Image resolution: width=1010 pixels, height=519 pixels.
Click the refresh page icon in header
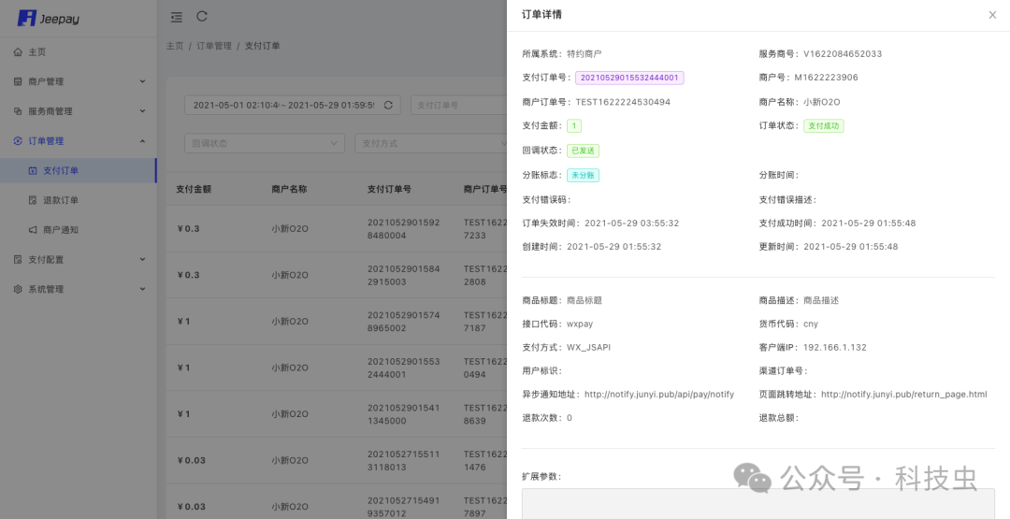click(x=202, y=16)
